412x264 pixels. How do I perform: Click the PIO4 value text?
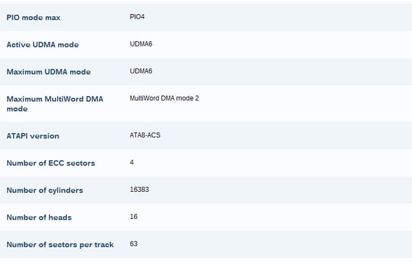(x=137, y=17)
